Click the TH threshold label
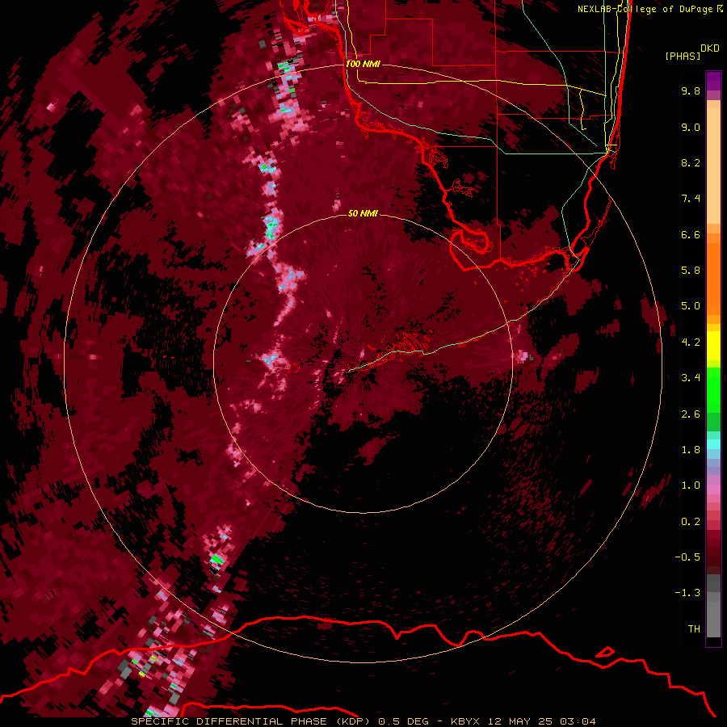Viewport: 727px width, 727px height. (x=694, y=629)
